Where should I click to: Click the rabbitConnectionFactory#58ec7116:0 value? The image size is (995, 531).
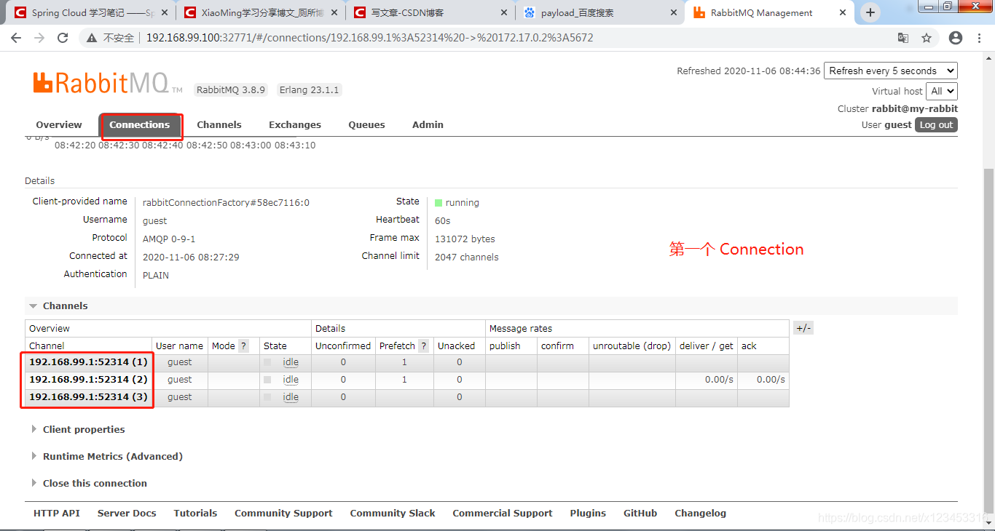(x=226, y=202)
